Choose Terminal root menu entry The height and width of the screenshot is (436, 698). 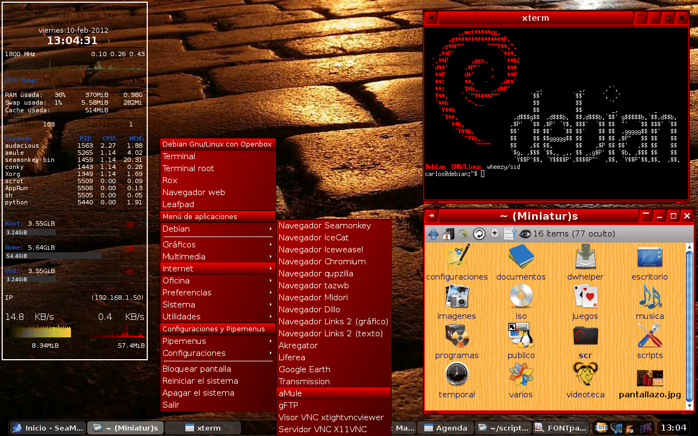coord(218,168)
